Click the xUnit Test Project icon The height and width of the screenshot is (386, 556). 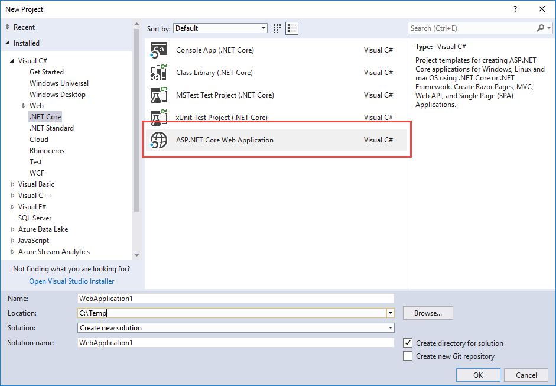[160, 116]
